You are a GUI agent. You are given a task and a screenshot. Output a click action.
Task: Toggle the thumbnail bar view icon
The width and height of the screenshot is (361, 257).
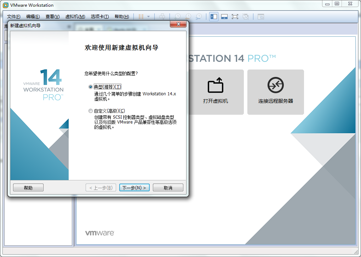224,17
